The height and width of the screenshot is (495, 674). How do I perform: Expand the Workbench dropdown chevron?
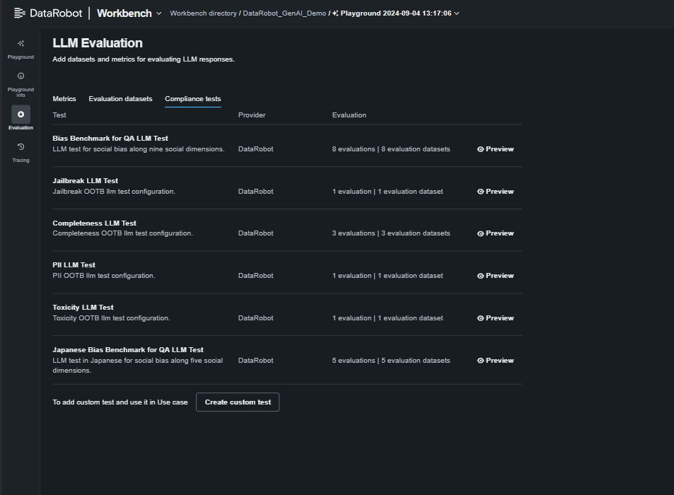click(158, 13)
